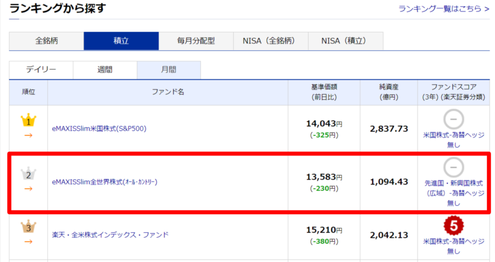The image size is (495, 262).
Task: Open 米国株式-為替ヘッジ無し category in rank 3 row
Action: coord(454,246)
